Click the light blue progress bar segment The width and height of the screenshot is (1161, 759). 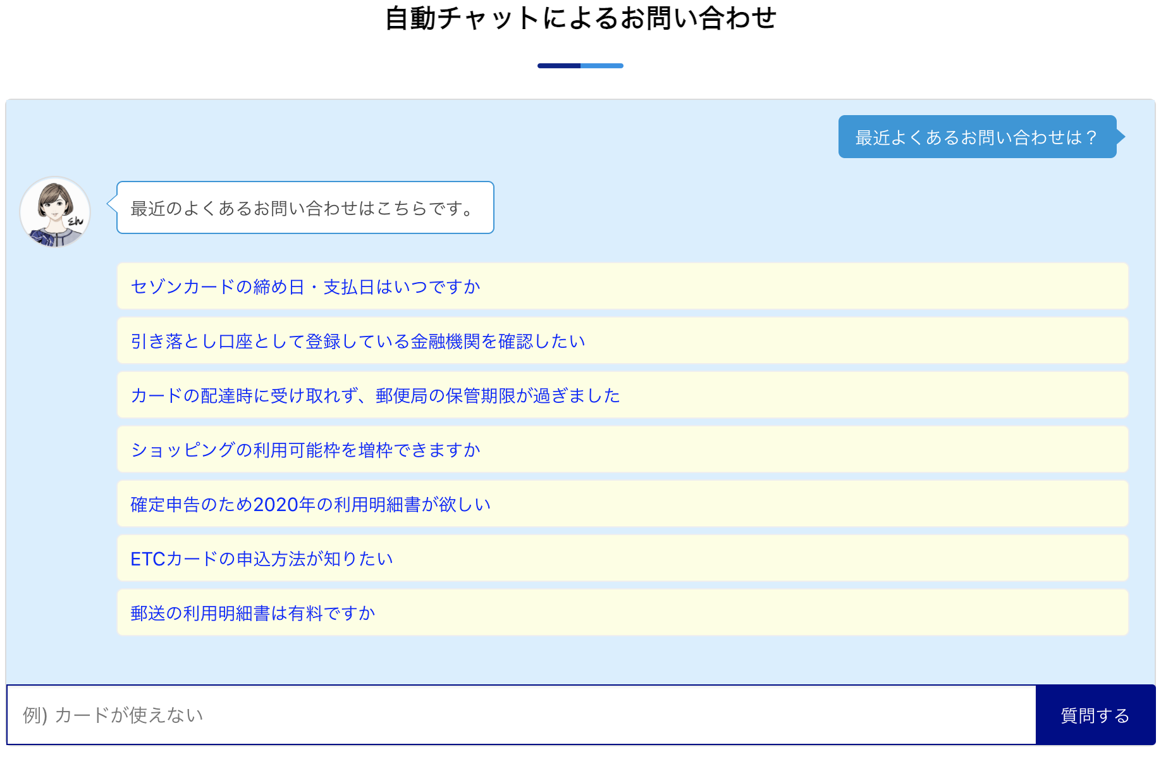click(x=601, y=65)
